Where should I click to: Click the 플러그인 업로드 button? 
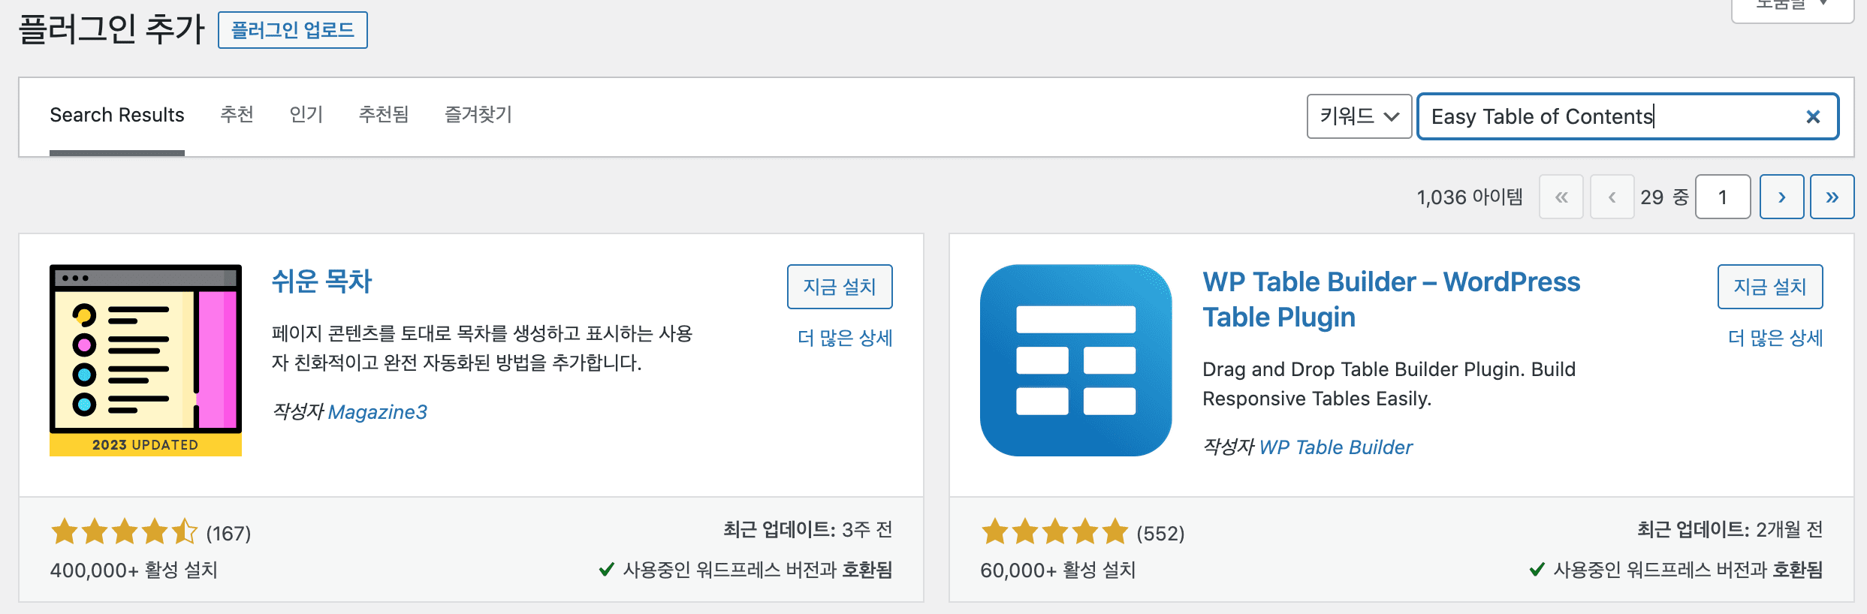point(292,30)
